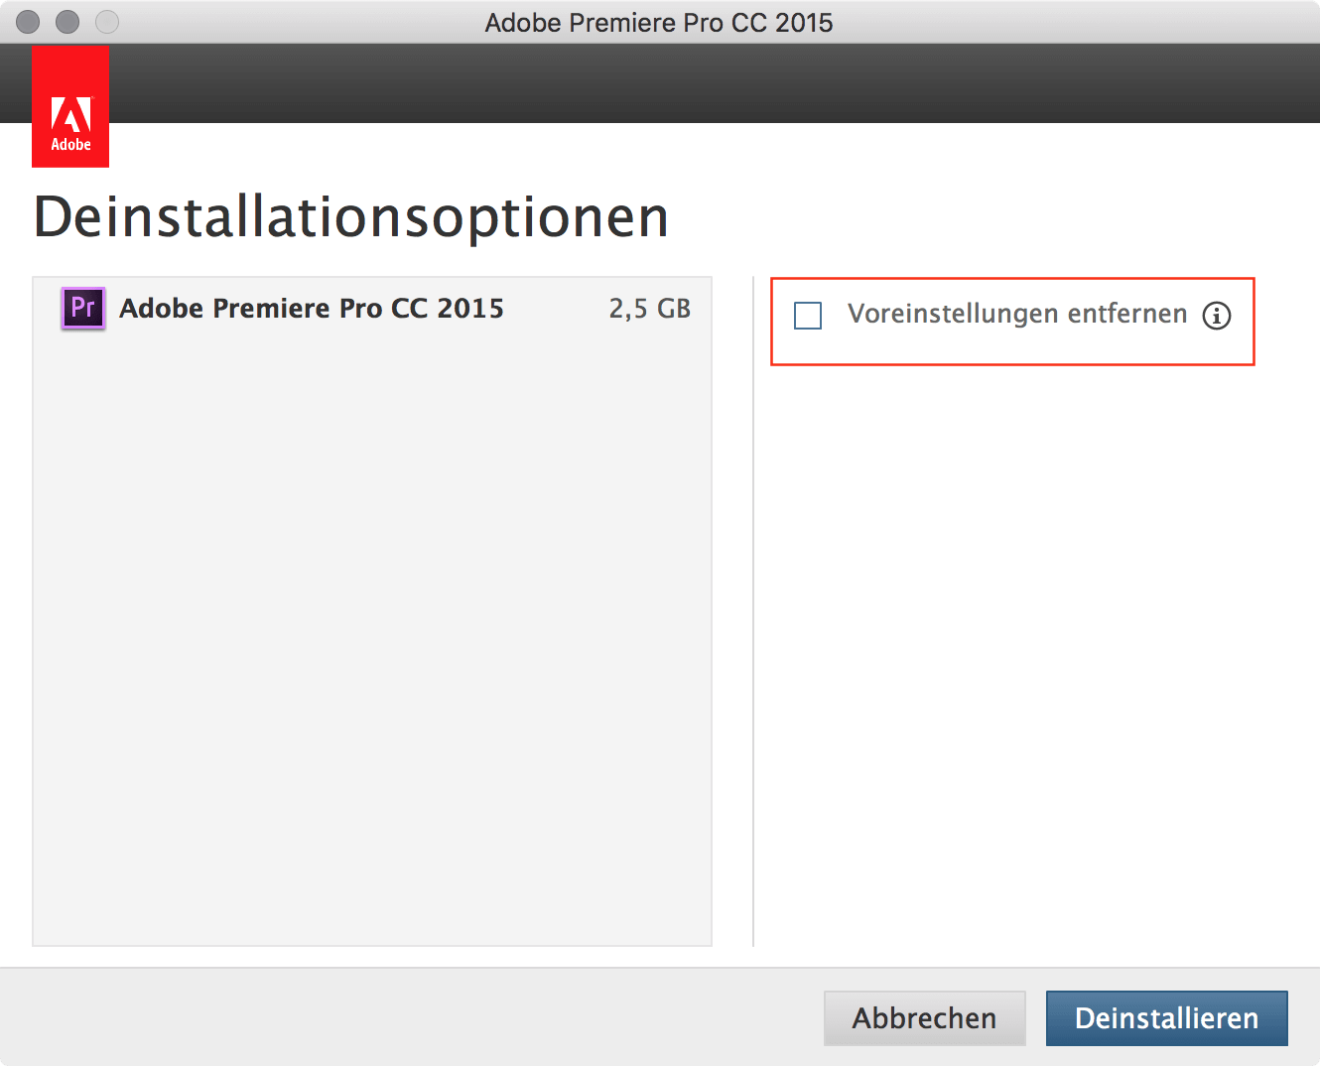Click the 2,5 GB size value

[x=649, y=309]
